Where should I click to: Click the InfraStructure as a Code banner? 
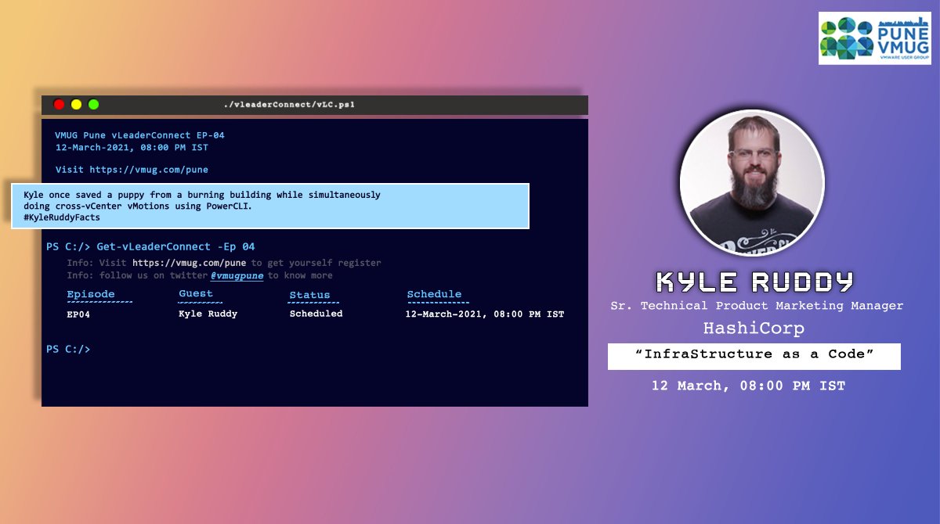click(x=754, y=356)
